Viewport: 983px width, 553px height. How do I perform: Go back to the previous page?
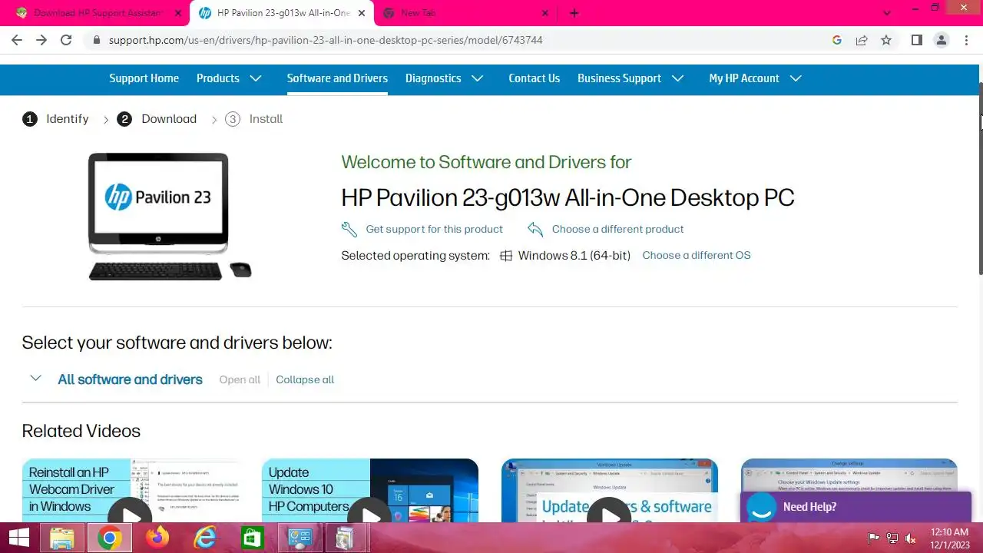(17, 40)
